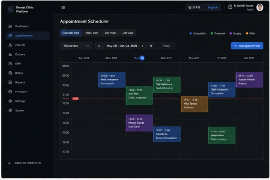This screenshot has width=270, height=180.
Task: Click the globe language icon
Action: [x=190, y=7]
